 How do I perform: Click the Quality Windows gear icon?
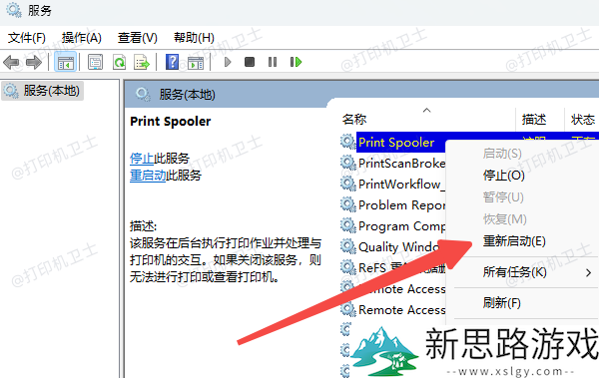348,246
